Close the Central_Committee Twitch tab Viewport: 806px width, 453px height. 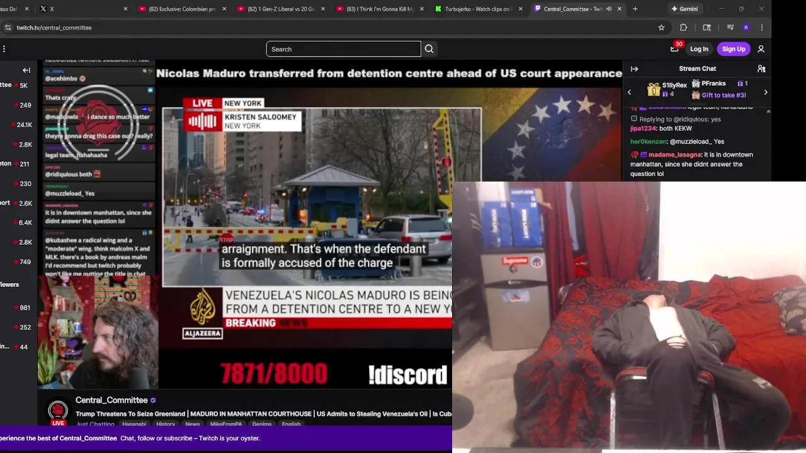coord(620,9)
